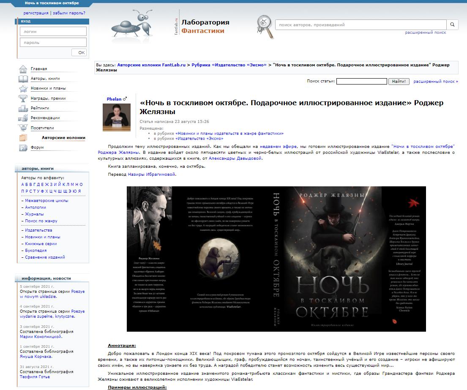
Task: Click the notes icon for Авторские колонки
Action: (23, 138)
